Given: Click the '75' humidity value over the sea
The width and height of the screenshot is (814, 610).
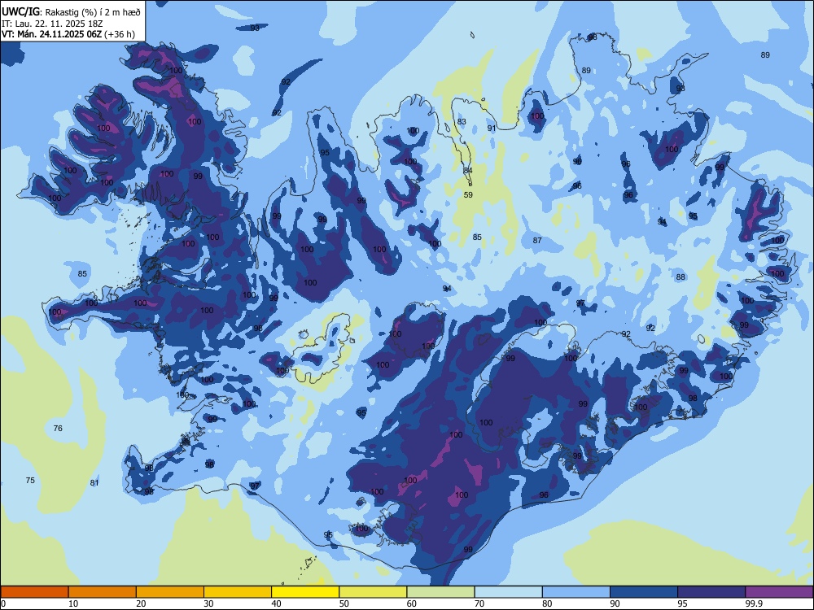Looking at the screenshot, I should [30, 481].
